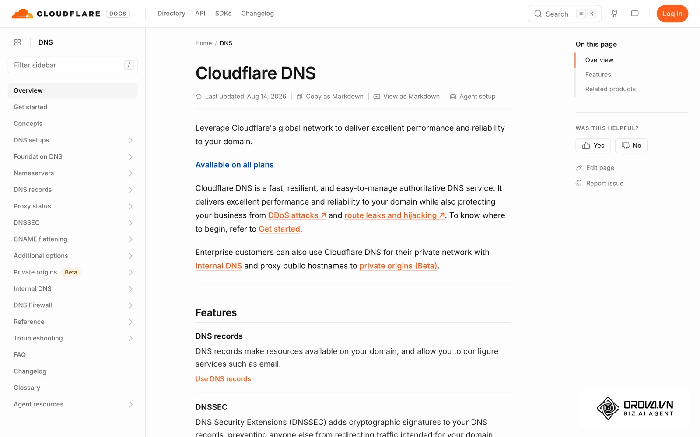700x437 pixels.
Task: Click the Edit page pencil icon
Action: pyautogui.click(x=579, y=168)
